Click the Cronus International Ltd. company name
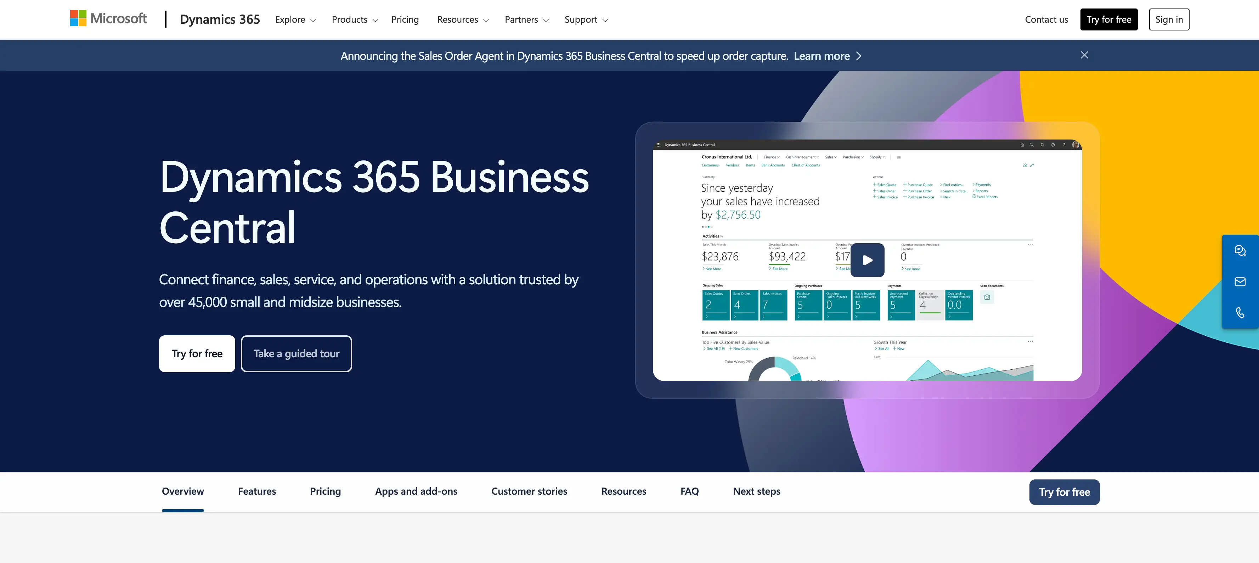 point(726,157)
